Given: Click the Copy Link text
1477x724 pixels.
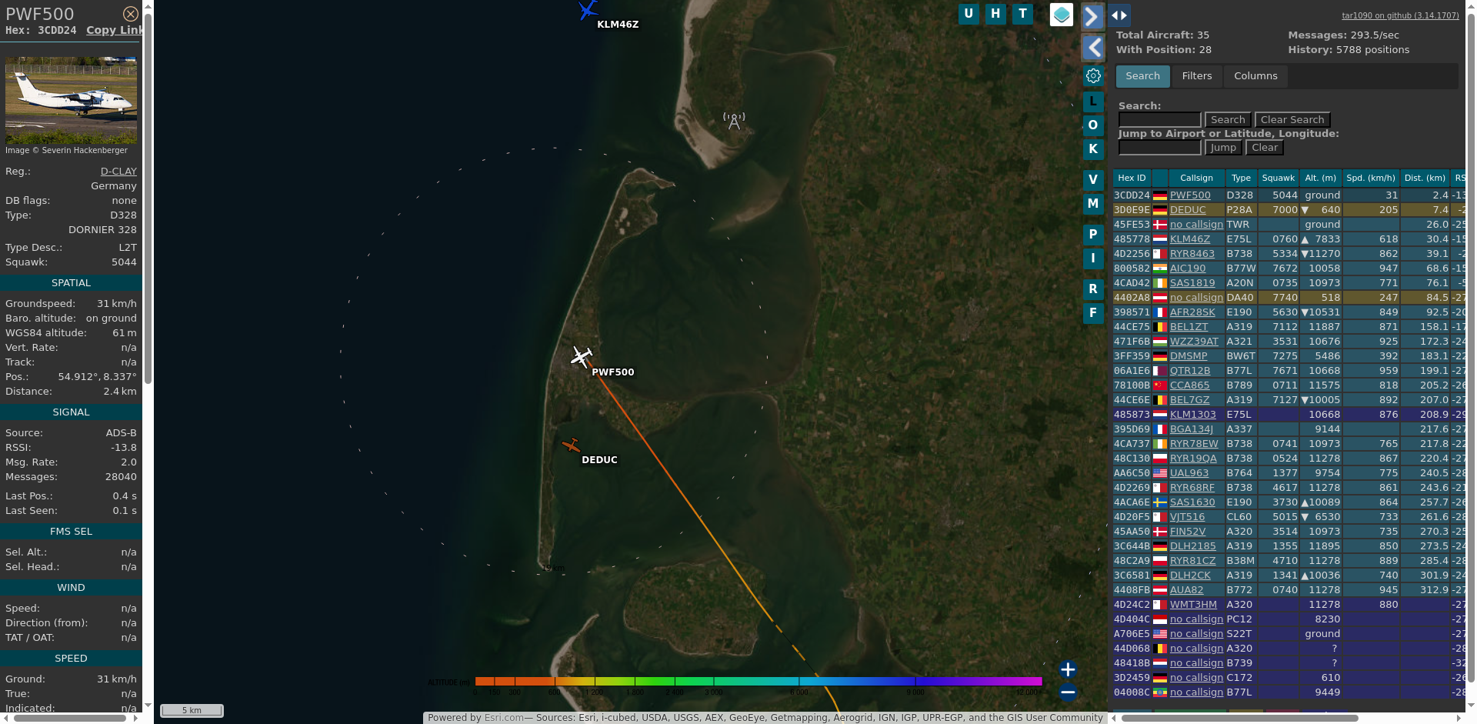Looking at the screenshot, I should [x=115, y=30].
